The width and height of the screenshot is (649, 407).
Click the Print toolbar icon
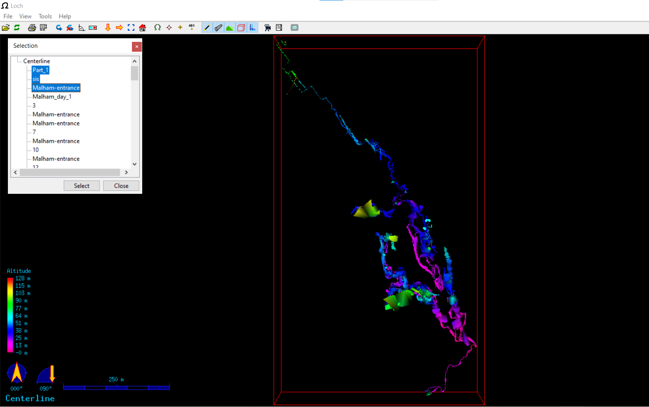(32, 28)
